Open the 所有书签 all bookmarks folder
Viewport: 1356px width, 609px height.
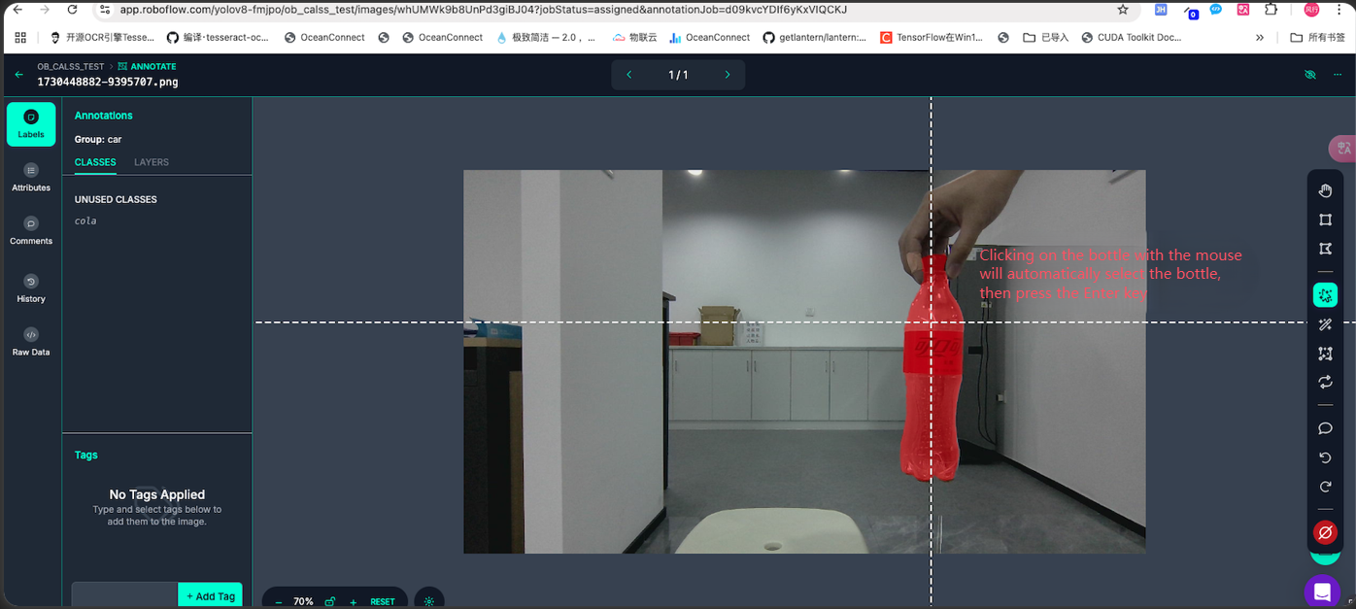point(1318,38)
